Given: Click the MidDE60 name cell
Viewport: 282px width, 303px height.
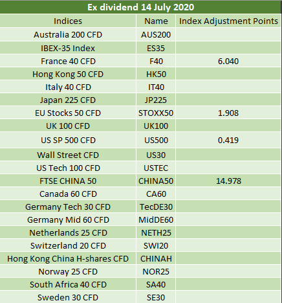Looking at the screenshot, I should pos(156,219).
